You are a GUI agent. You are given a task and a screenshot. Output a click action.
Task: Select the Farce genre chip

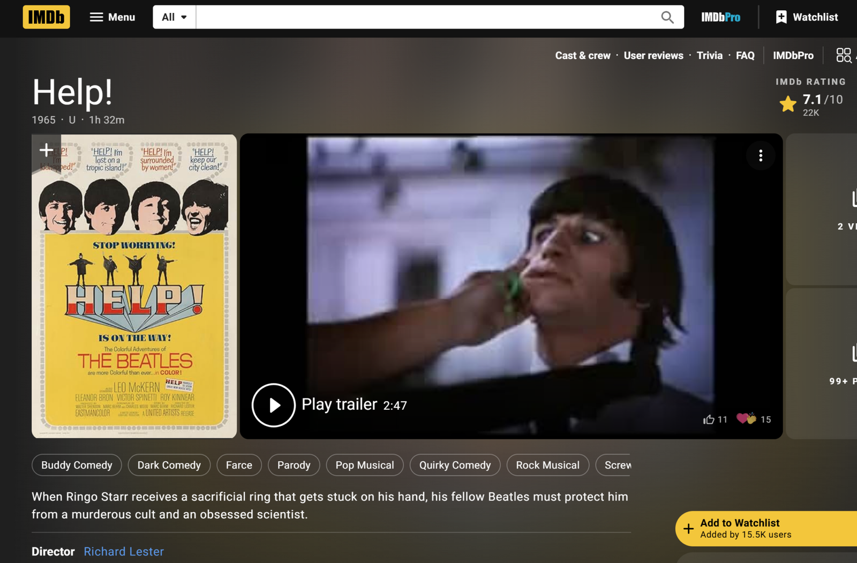(x=239, y=465)
